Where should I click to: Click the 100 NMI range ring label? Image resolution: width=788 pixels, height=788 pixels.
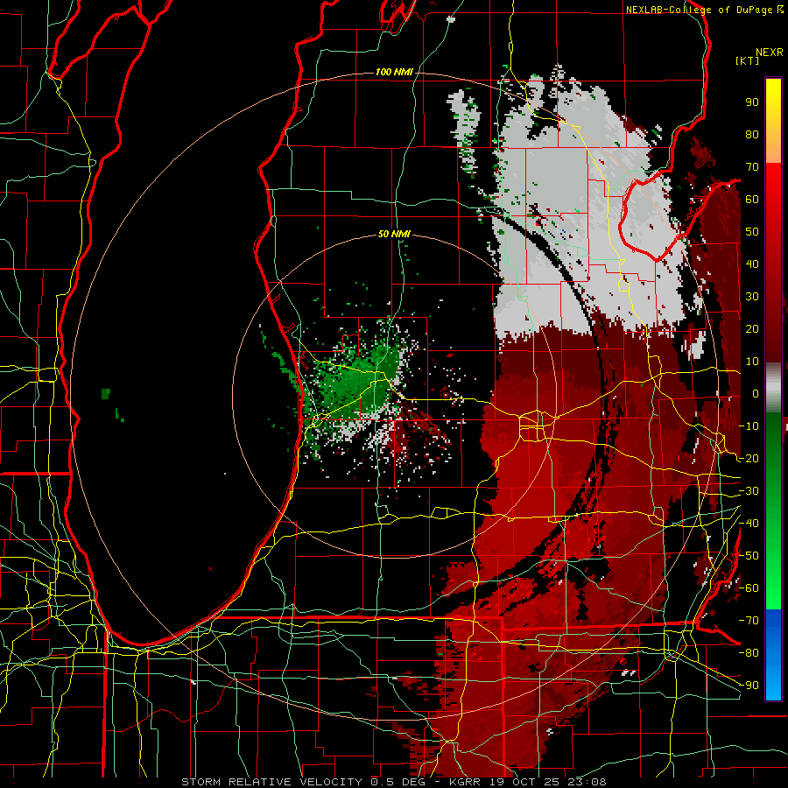coord(394,72)
